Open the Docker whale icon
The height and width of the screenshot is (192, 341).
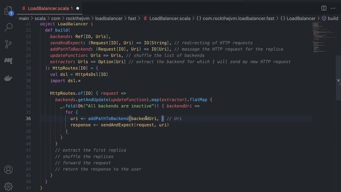[9, 78]
